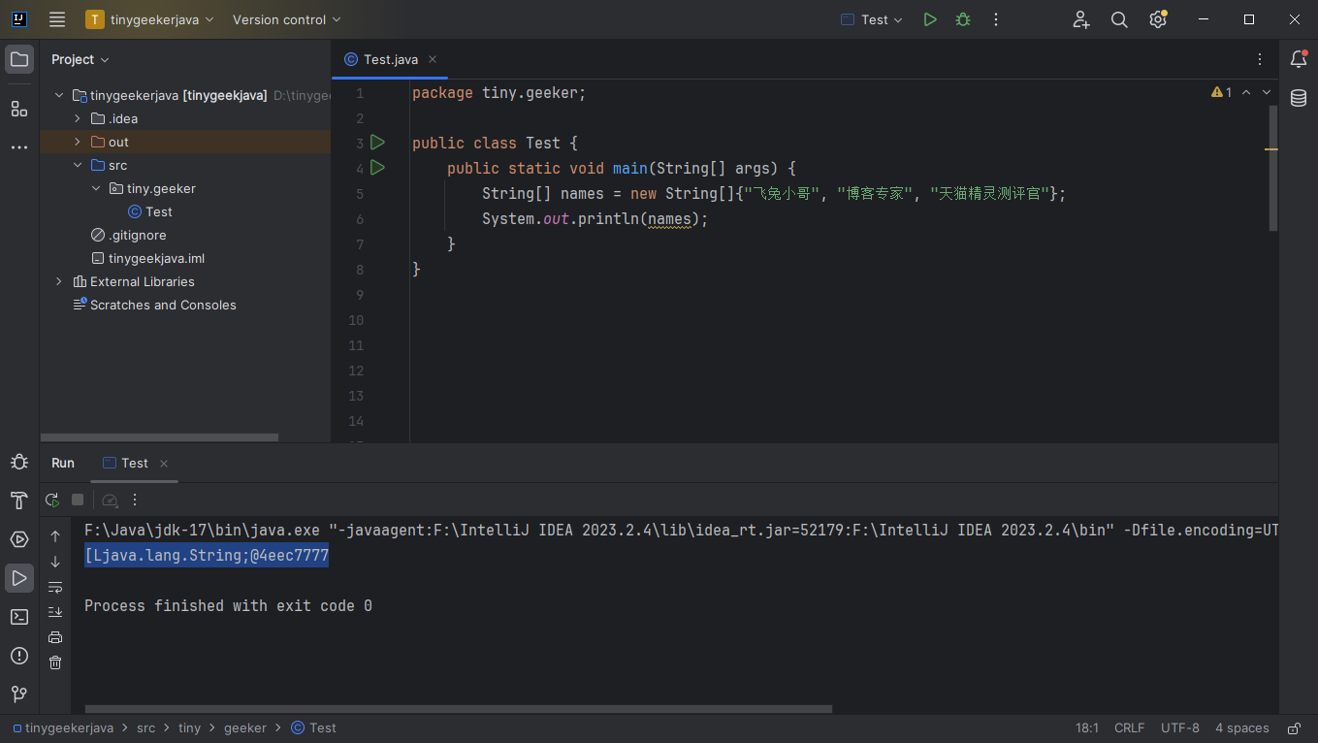Expand the out folder

tap(78, 142)
